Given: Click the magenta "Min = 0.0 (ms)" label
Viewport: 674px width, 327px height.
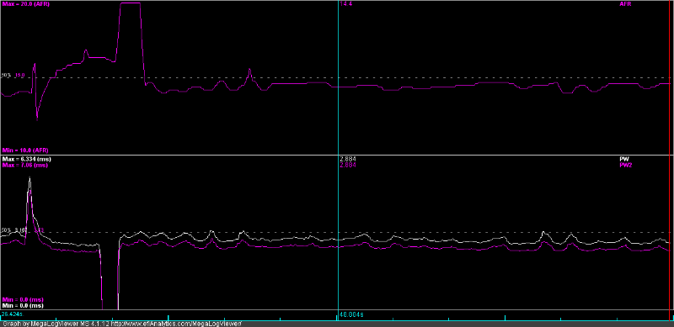Looking at the screenshot, I should click(x=23, y=299).
